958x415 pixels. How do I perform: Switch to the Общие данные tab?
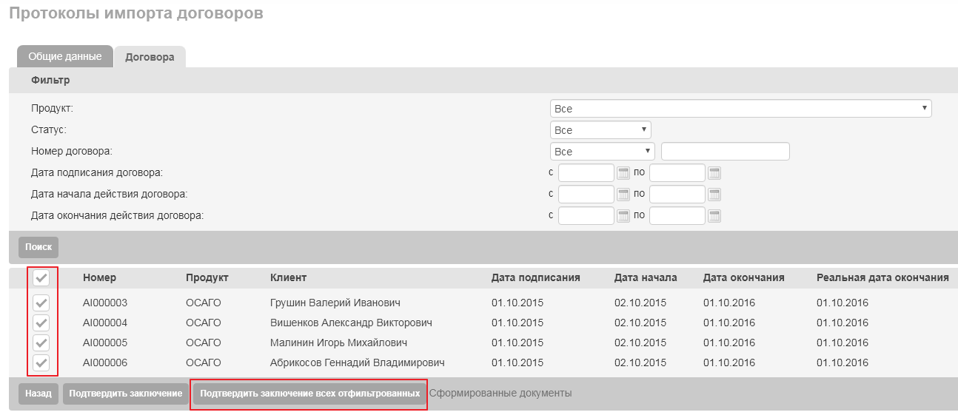[x=65, y=56]
